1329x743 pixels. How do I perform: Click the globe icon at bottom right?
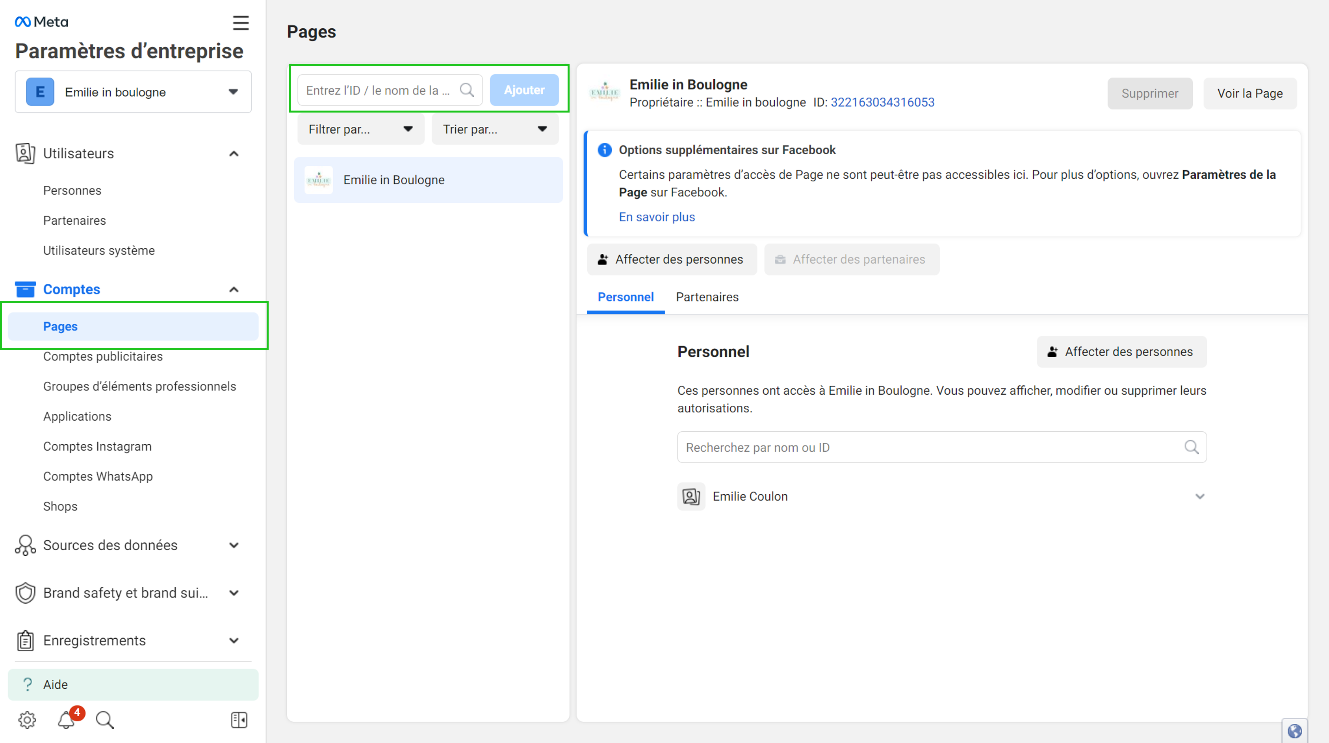click(x=1294, y=731)
